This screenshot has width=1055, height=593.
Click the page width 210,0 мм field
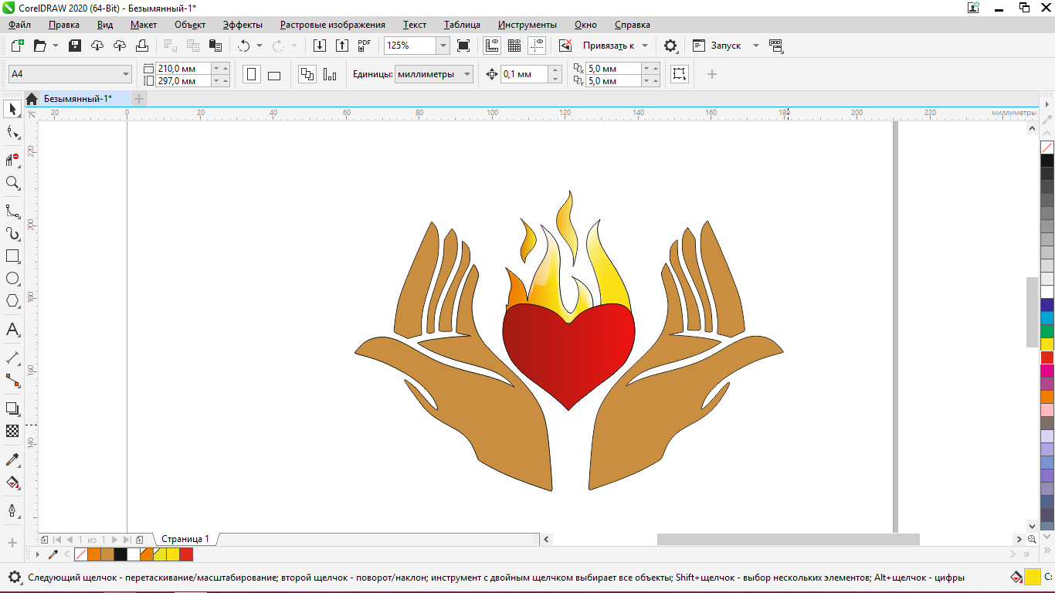click(183, 68)
